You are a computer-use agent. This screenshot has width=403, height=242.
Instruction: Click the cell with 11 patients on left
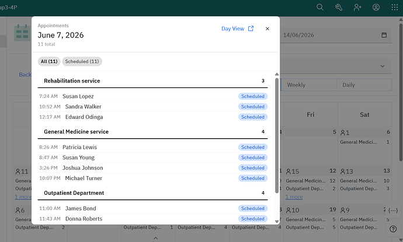[x=22, y=185]
